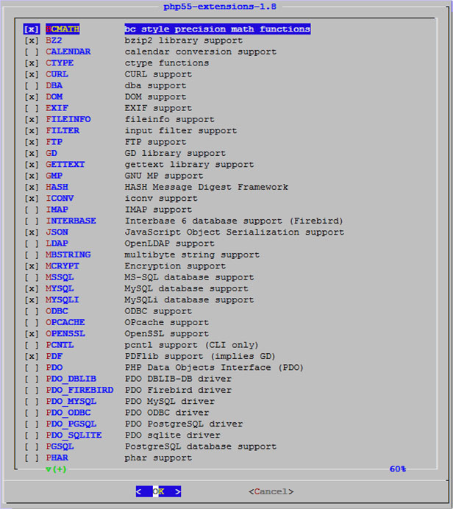The width and height of the screenshot is (453, 509).
Task: Click 'HASH Message Digest Framework' description
Action: pyautogui.click(x=207, y=187)
